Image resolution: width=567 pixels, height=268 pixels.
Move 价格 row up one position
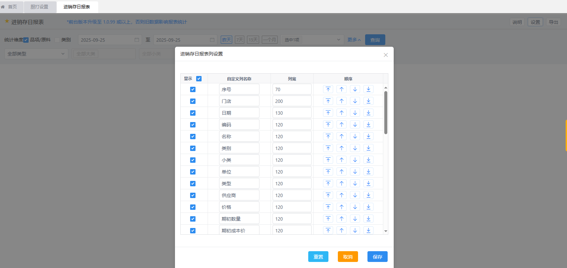pos(342,207)
